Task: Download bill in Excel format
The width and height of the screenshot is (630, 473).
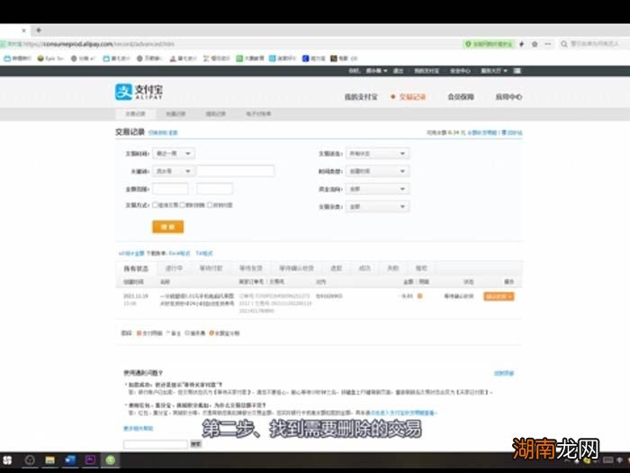Action: (x=179, y=253)
